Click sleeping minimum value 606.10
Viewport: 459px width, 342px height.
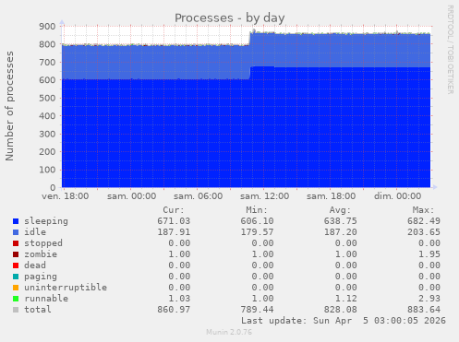[x=257, y=221]
